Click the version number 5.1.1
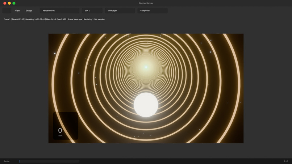 click(286, 161)
